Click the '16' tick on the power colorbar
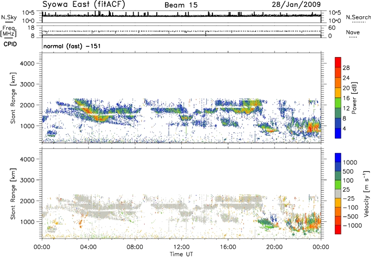 [346, 98]
